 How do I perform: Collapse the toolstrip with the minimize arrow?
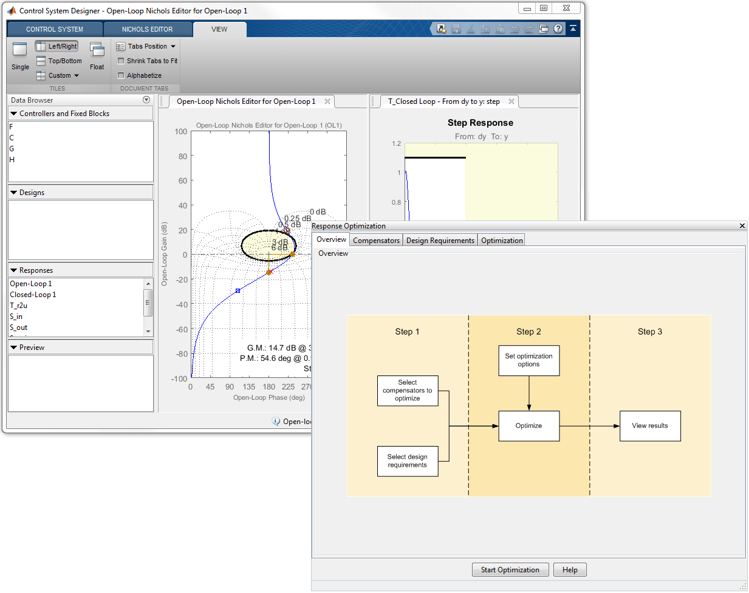[x=573, y=29]
